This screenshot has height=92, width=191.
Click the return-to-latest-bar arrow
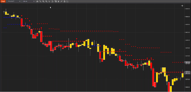(x=182, y=6)
